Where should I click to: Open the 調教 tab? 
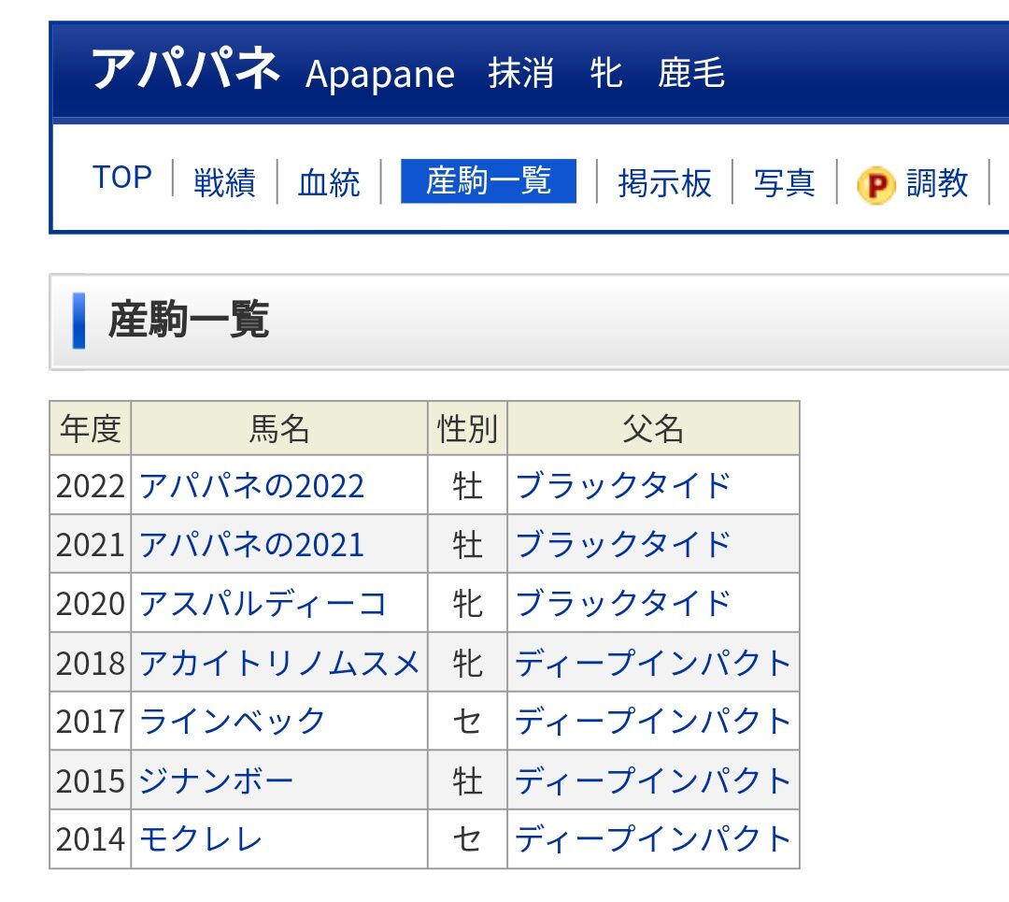tap(937, 183)
